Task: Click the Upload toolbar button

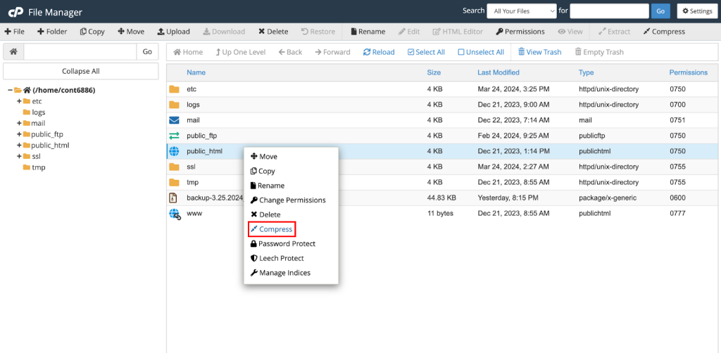Action: 173,32
